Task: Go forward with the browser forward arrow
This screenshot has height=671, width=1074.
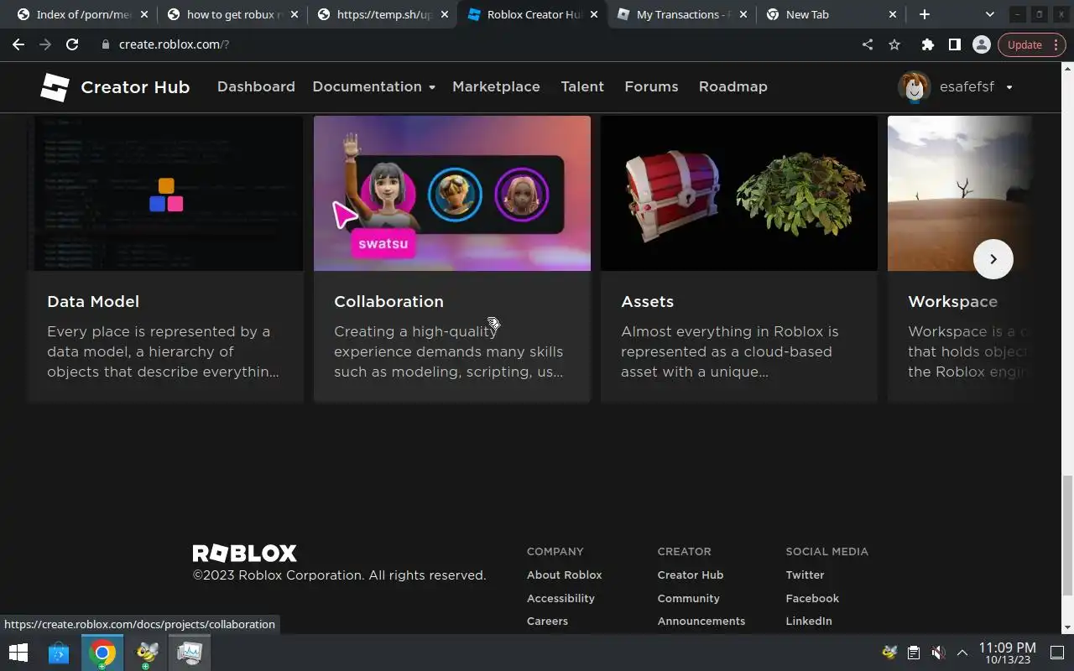Action: 45,44
